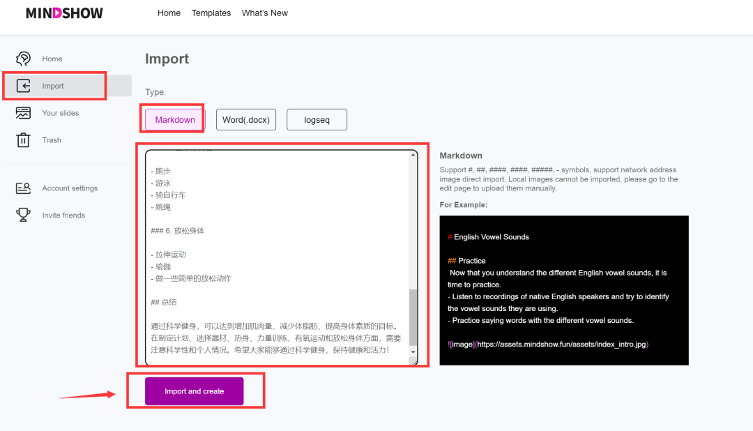This screenshot has height=431, width=753.
Task: Choose logseq as the import type
Action: pos(317,119)
